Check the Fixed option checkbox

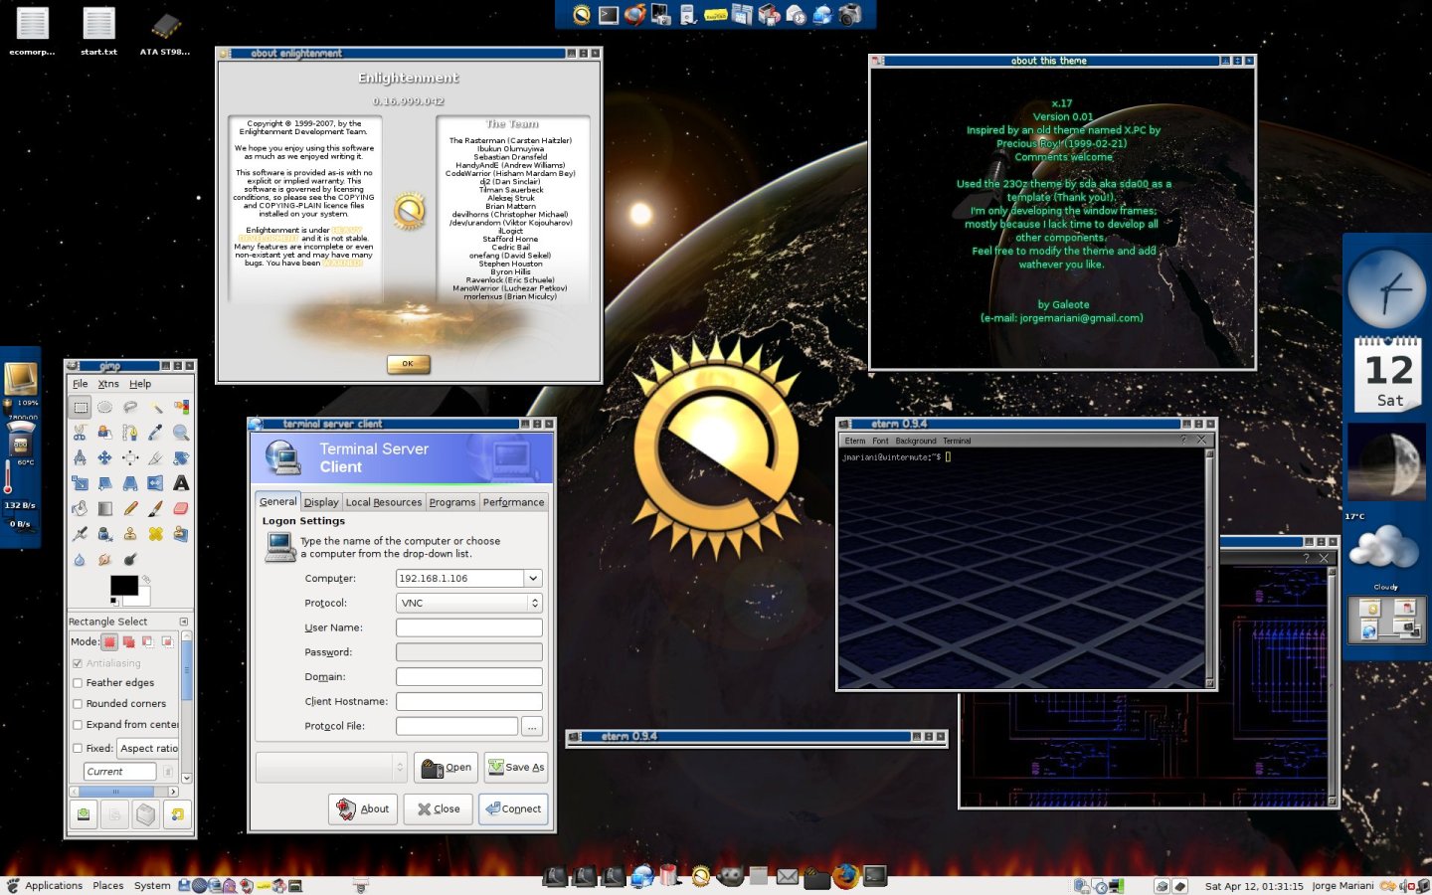point(78,748)
